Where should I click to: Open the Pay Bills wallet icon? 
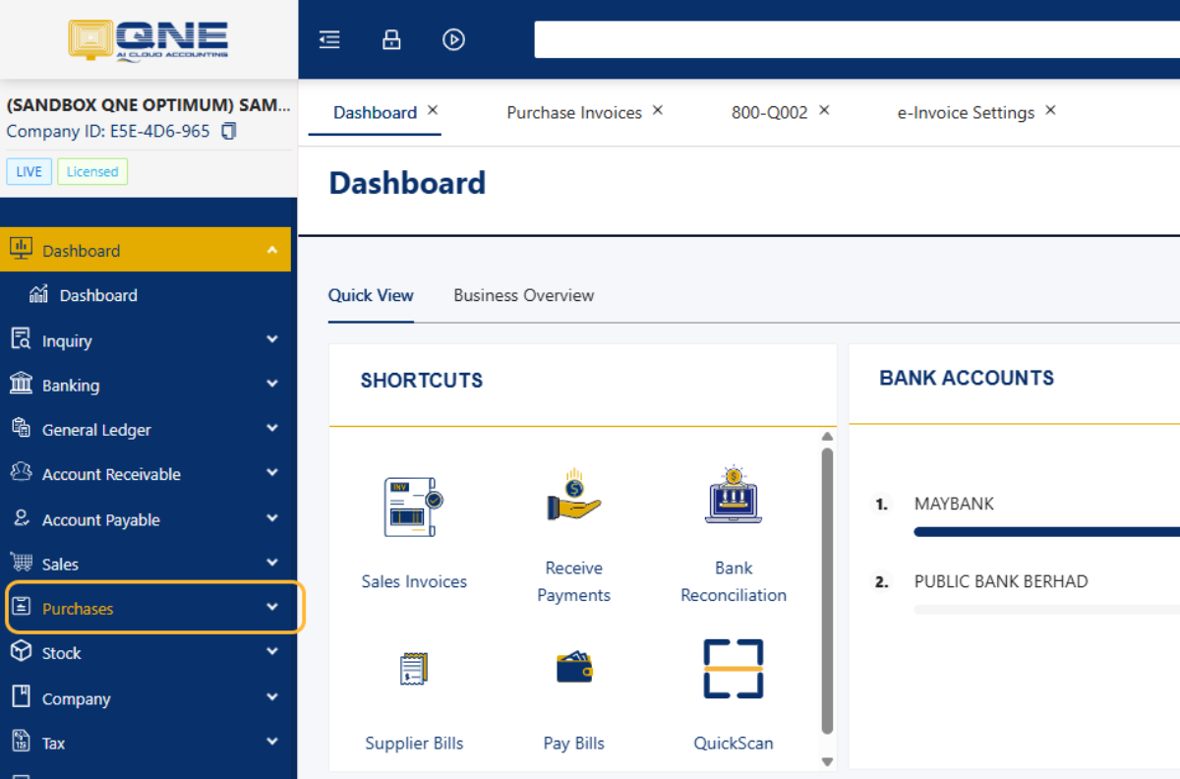coord(574,669)
